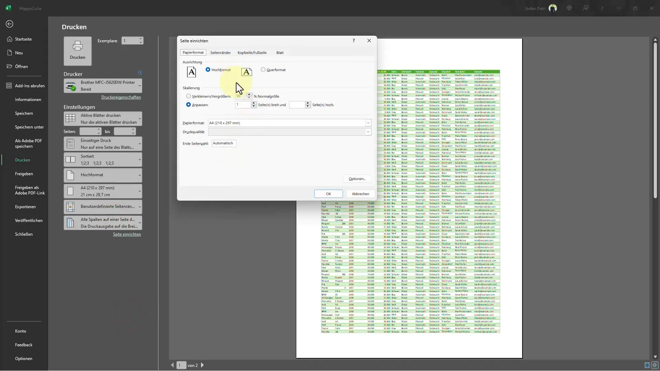Expand the Benutzerdefinierte Seitenränder dropdown
Screen dimensions: 660x371
click(x=103, y=207)
